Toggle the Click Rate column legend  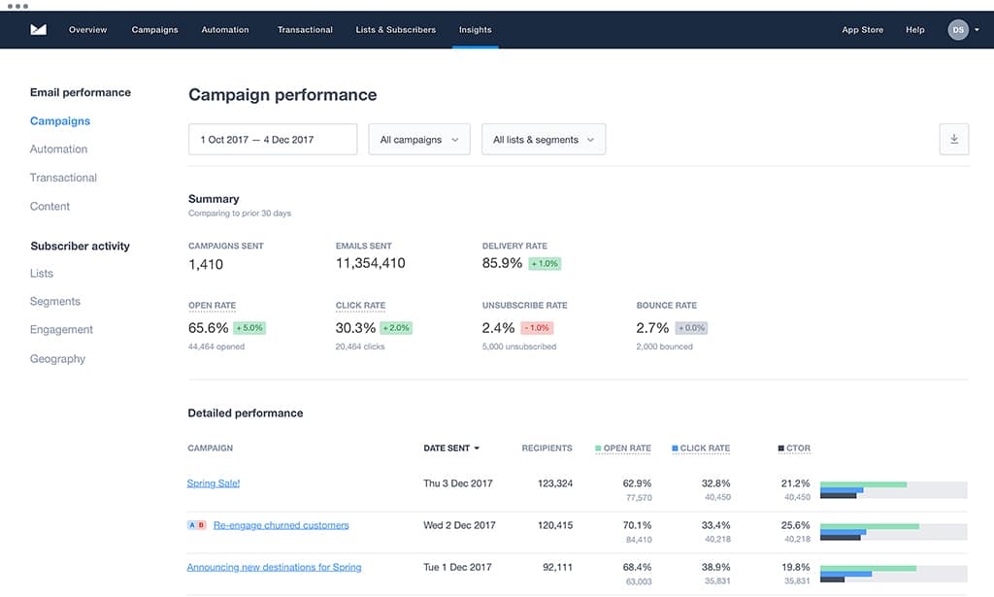pos(700,448)
